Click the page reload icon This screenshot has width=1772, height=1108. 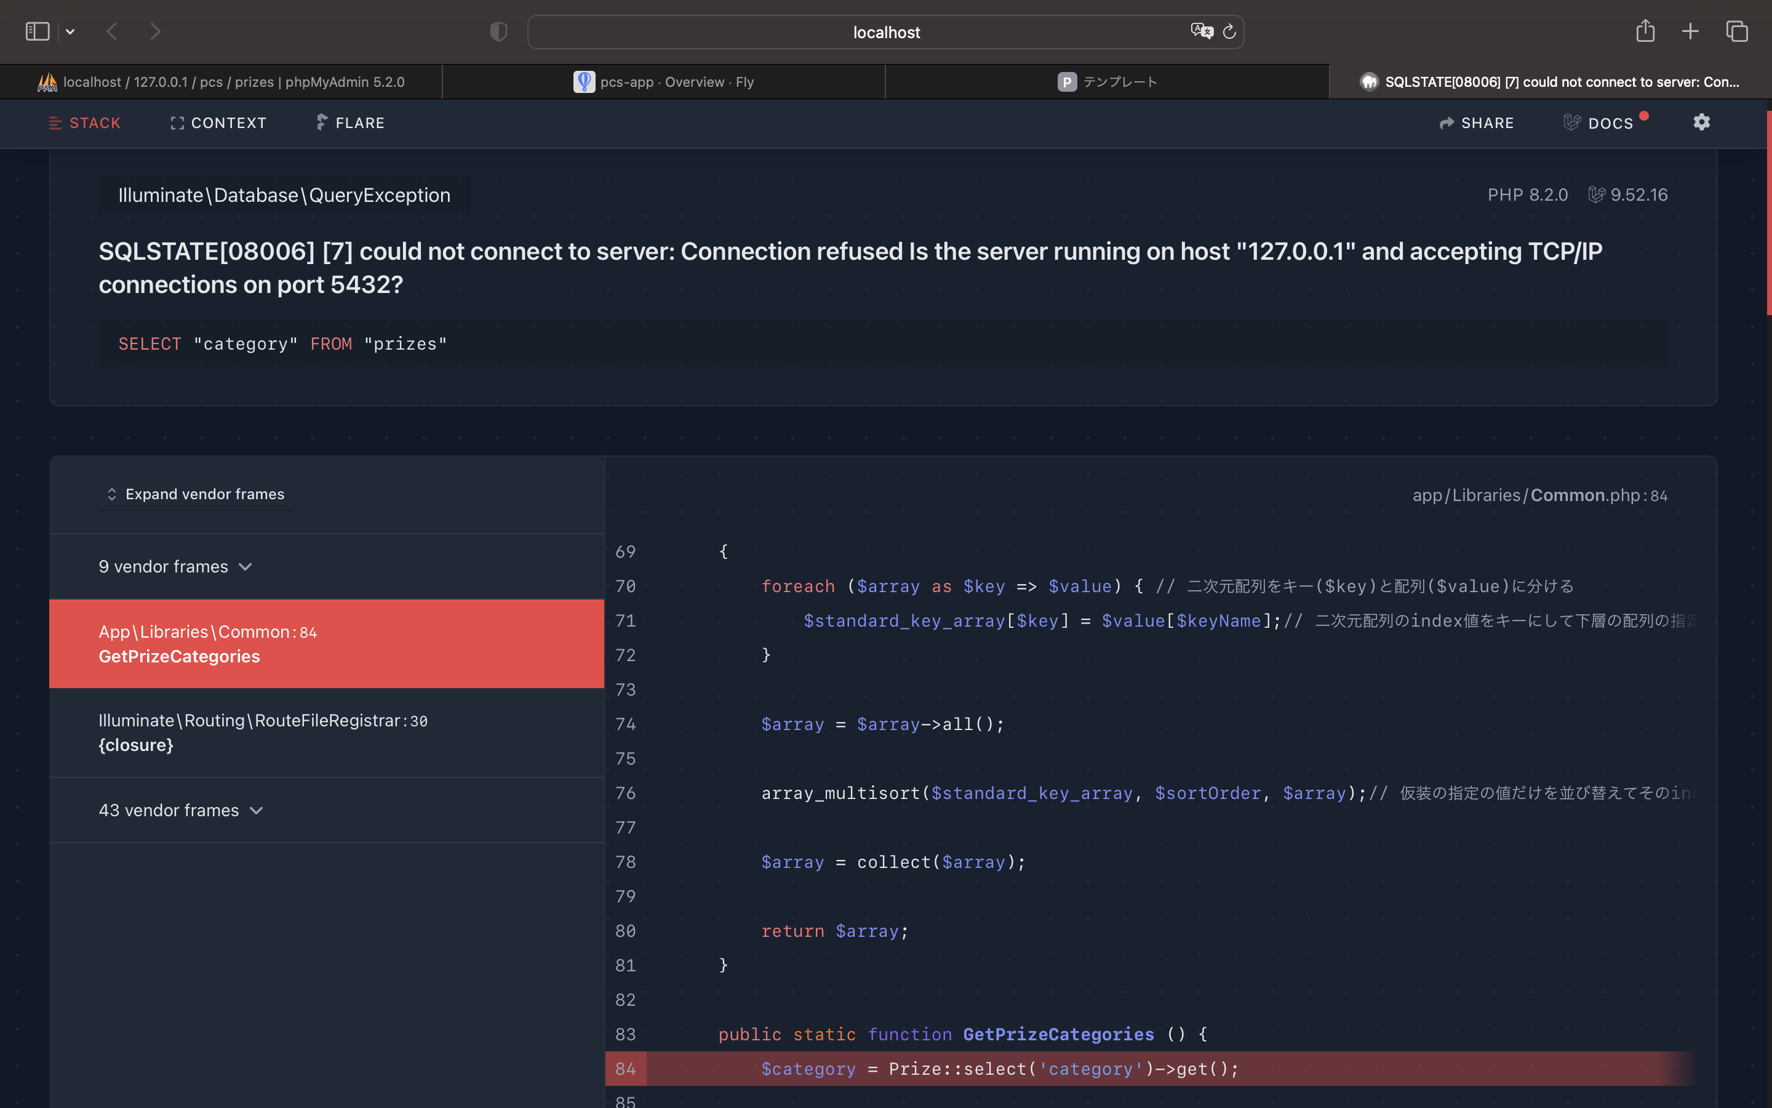click(1229, 31)
